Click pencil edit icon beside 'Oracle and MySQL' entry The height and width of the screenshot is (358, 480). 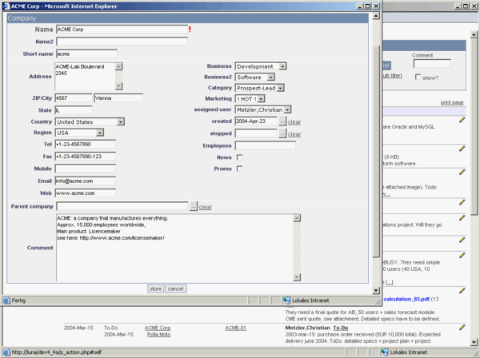(462, 120)
